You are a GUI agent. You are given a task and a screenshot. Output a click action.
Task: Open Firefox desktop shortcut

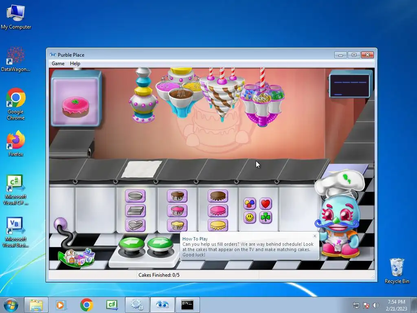16,144
